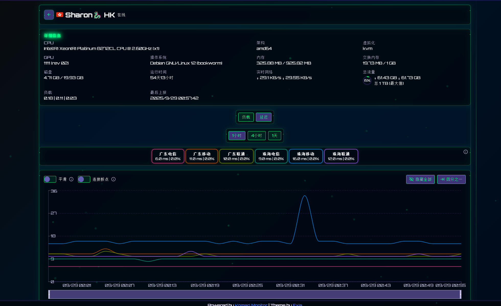
Task: Toggle the 广东电信 ping series card
Action: [x=168, y=156]
